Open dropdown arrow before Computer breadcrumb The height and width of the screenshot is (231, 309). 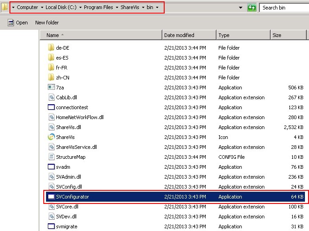pos(13,8)
